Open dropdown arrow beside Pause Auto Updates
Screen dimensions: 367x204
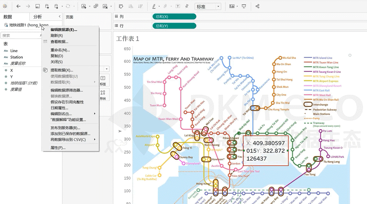(62, 6)
